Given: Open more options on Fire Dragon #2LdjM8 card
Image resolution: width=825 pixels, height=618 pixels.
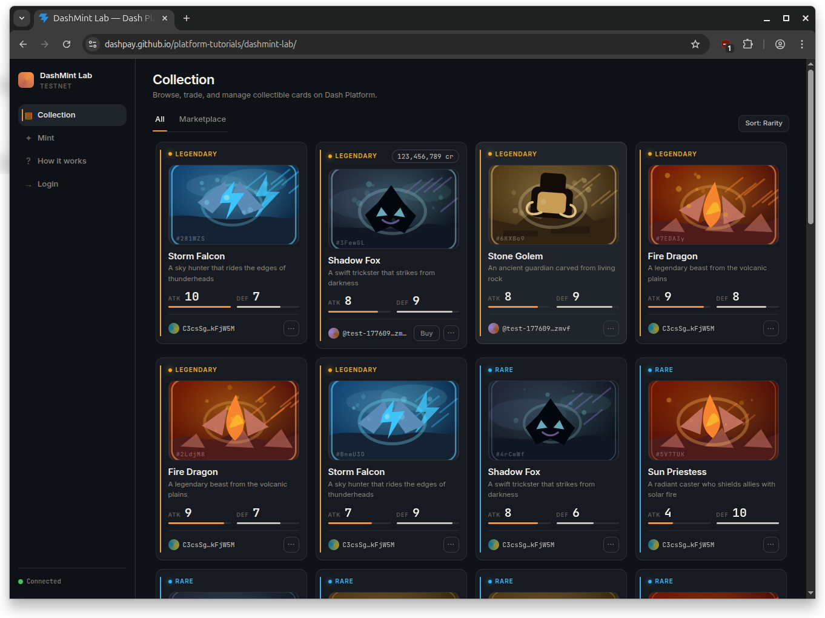Looking at the screenshot, I should click(291, 545).
